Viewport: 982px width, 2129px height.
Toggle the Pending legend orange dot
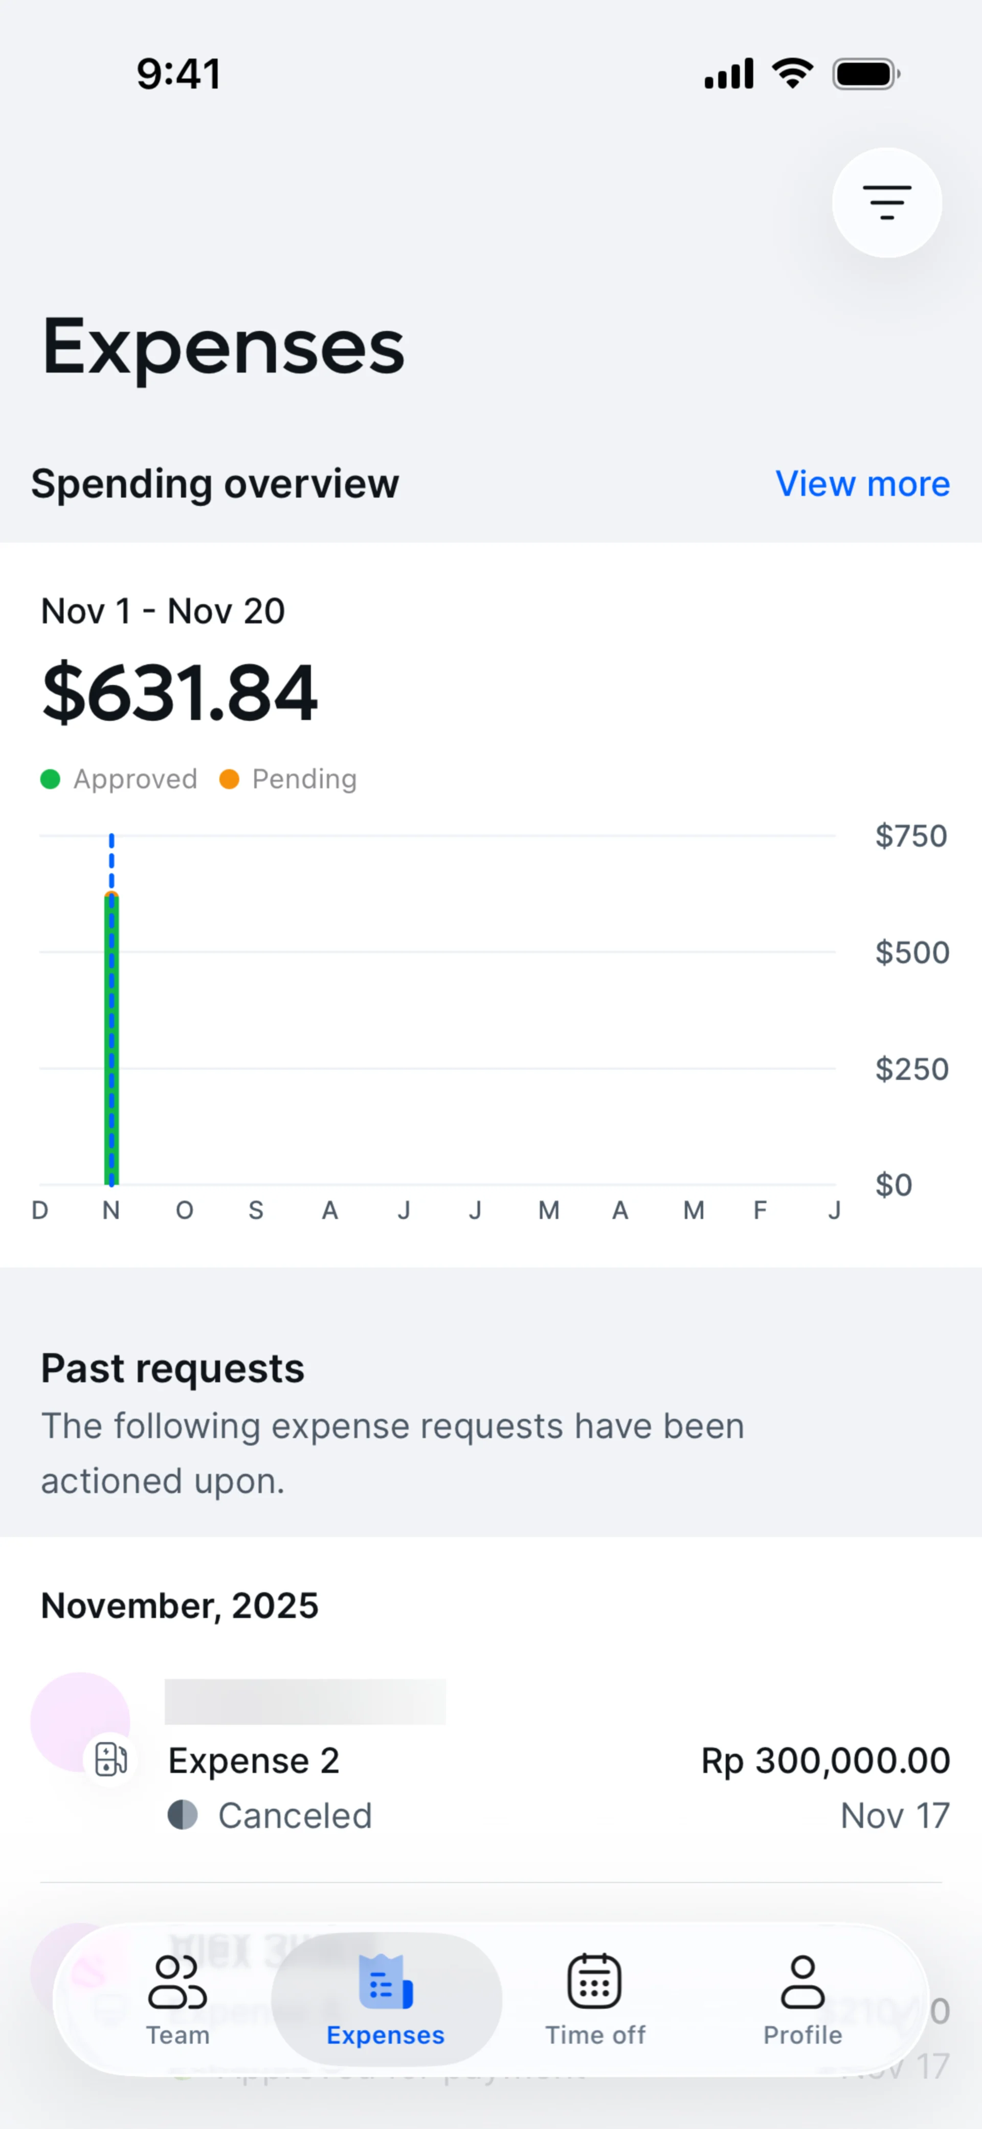point(229,779)
